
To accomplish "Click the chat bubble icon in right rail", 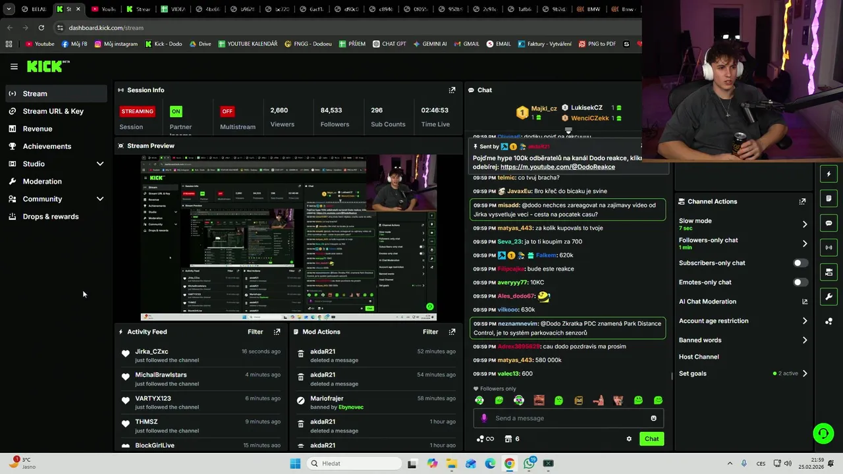I will coord(829,223).
